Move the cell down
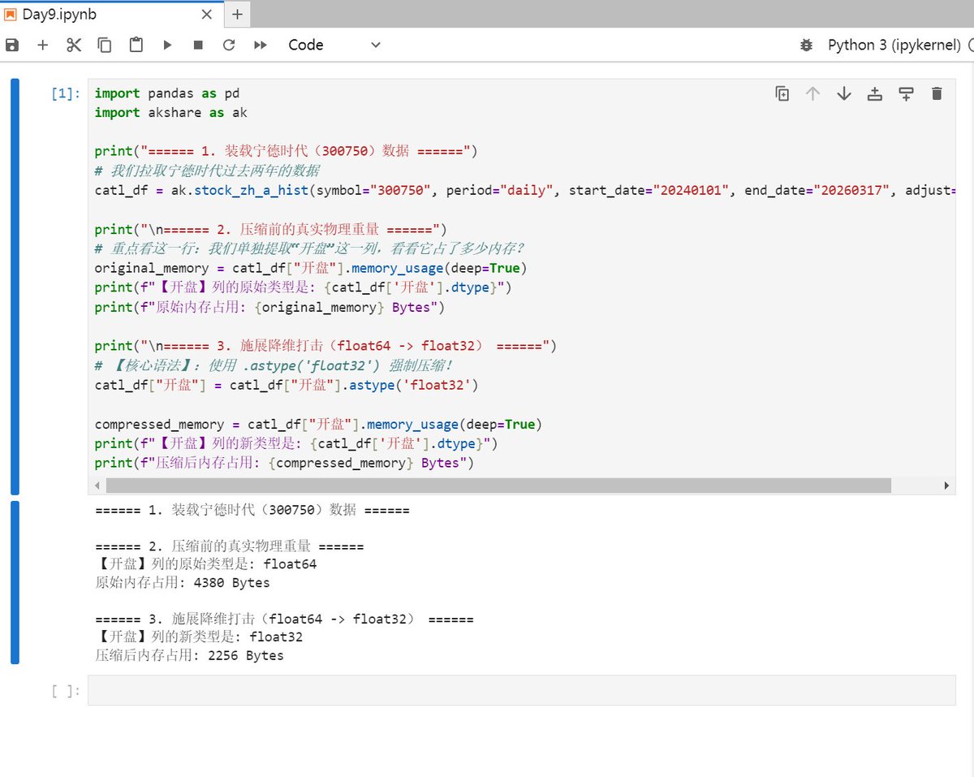The image size is (974, 777). point(844,93)
